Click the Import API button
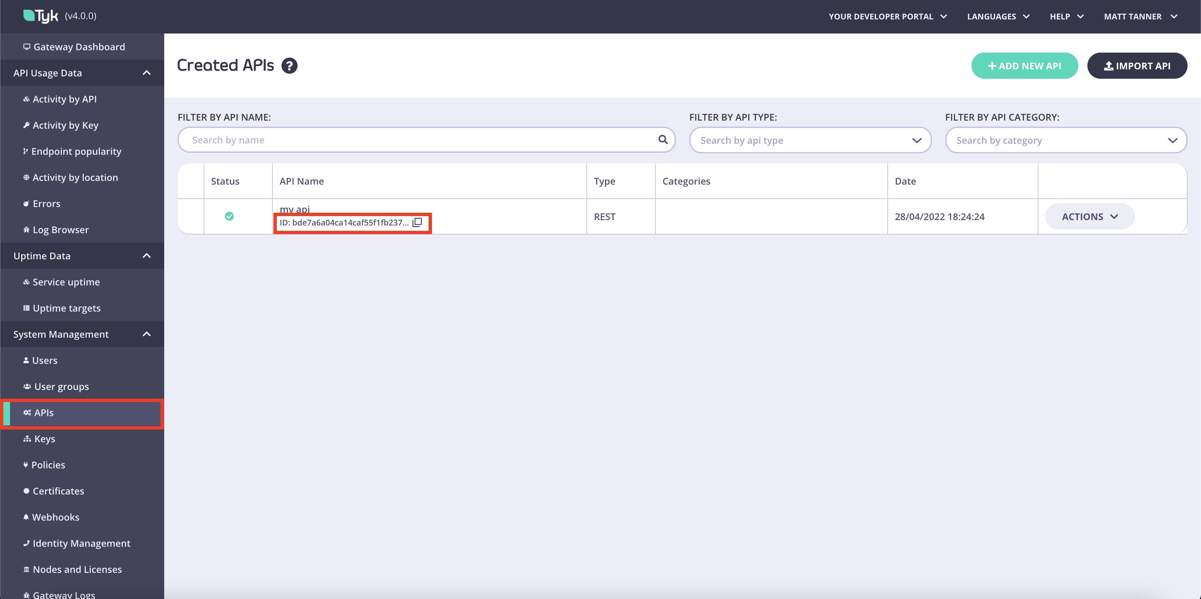1201x599 pixels. click(1137, 66)
